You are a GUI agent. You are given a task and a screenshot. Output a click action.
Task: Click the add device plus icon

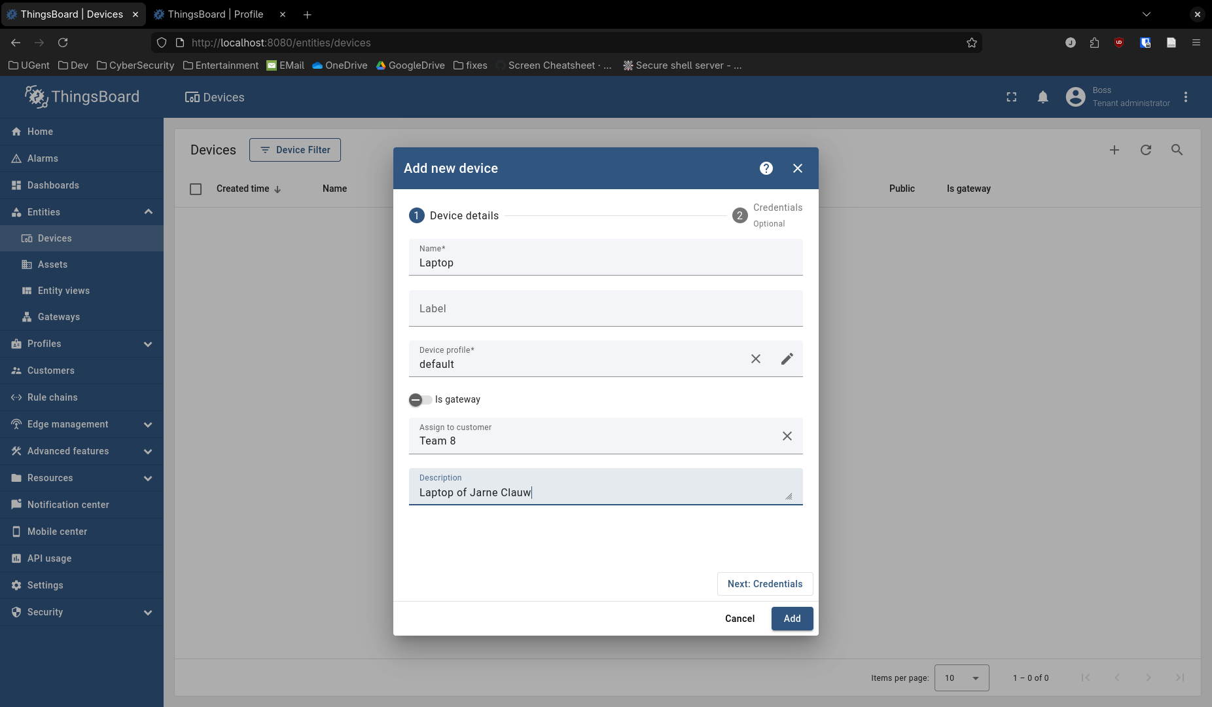coord(1114,150)
